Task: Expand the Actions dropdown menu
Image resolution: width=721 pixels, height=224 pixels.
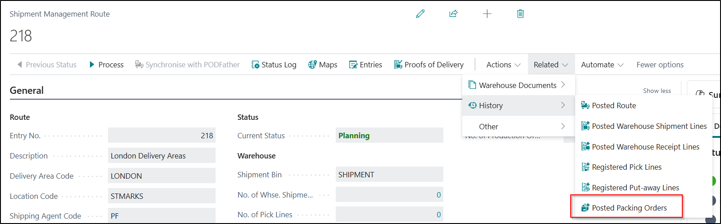Action: (503, 65)
